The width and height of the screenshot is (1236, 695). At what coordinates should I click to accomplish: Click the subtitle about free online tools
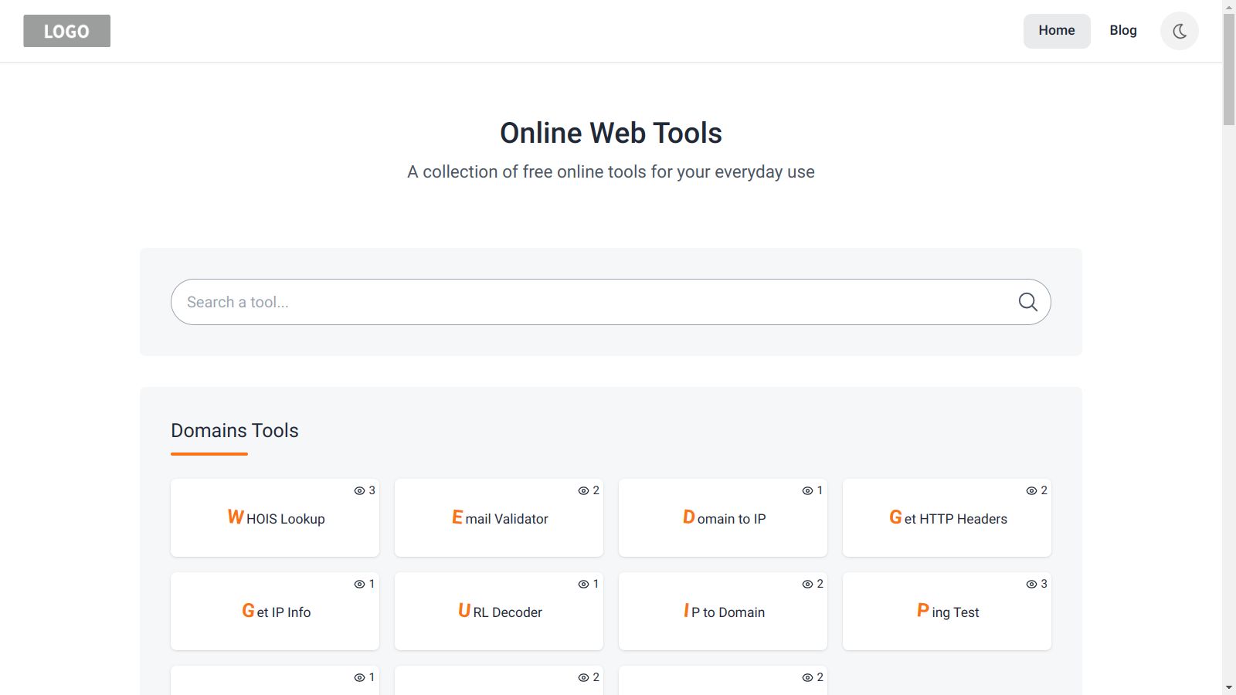611,171
